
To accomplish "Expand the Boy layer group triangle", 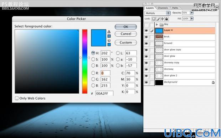I will point(157,25).
